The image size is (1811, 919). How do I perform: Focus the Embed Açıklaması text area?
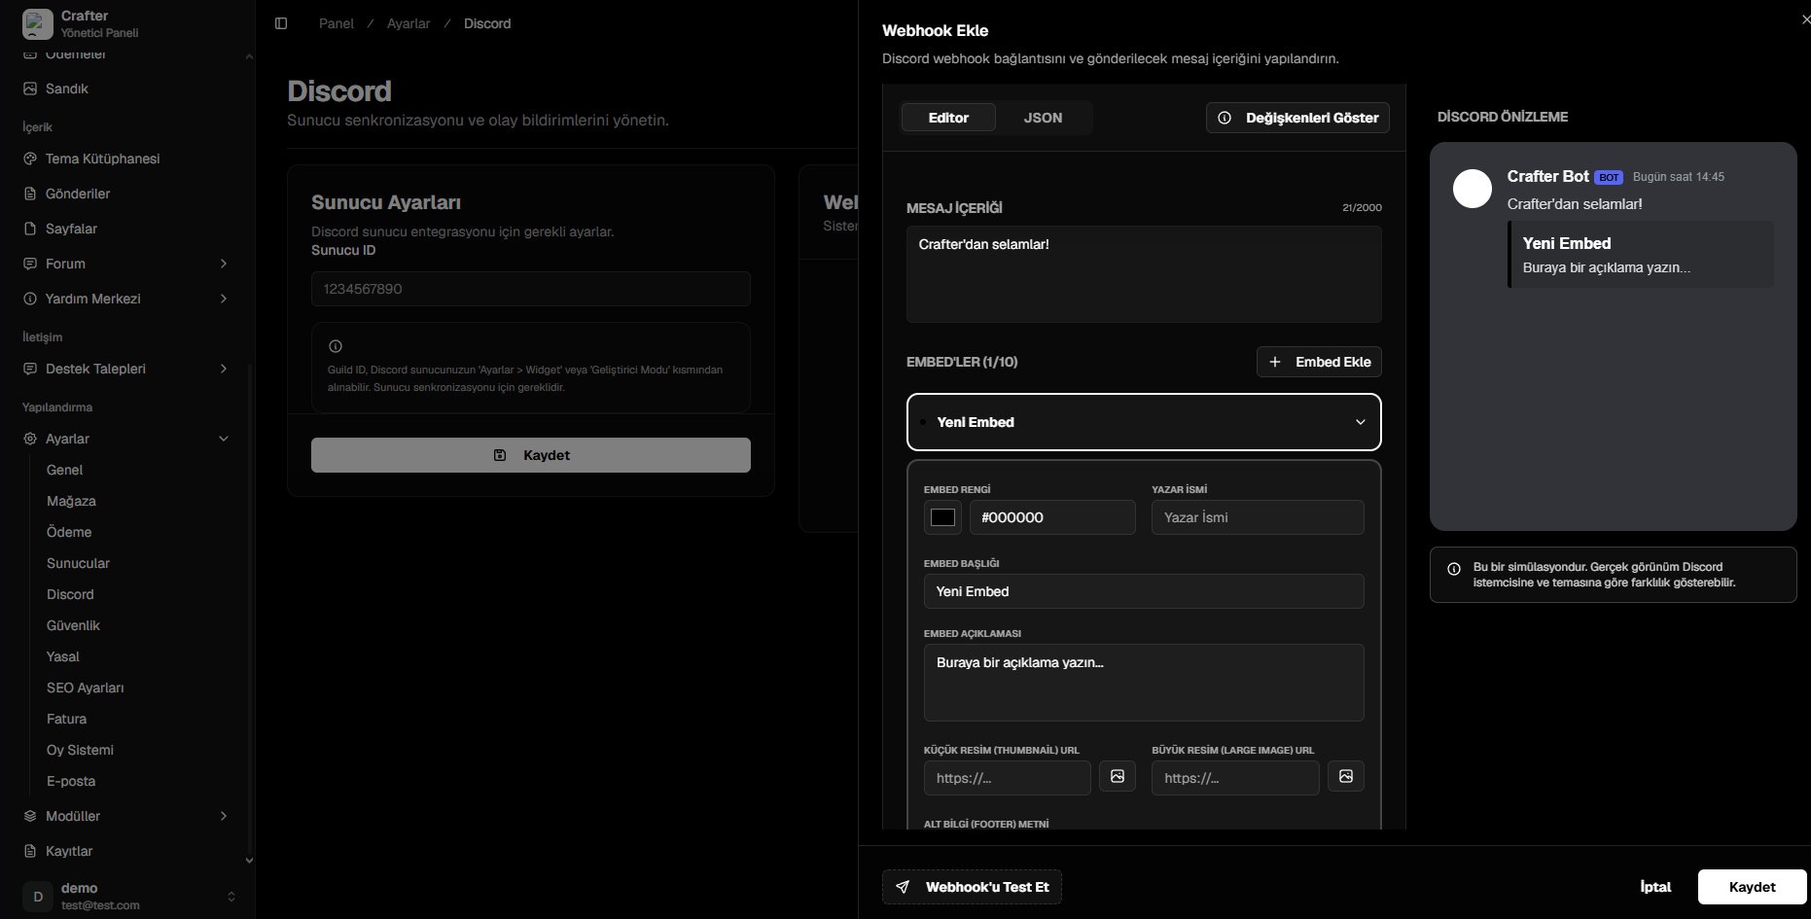click(x=1144, y=683)
